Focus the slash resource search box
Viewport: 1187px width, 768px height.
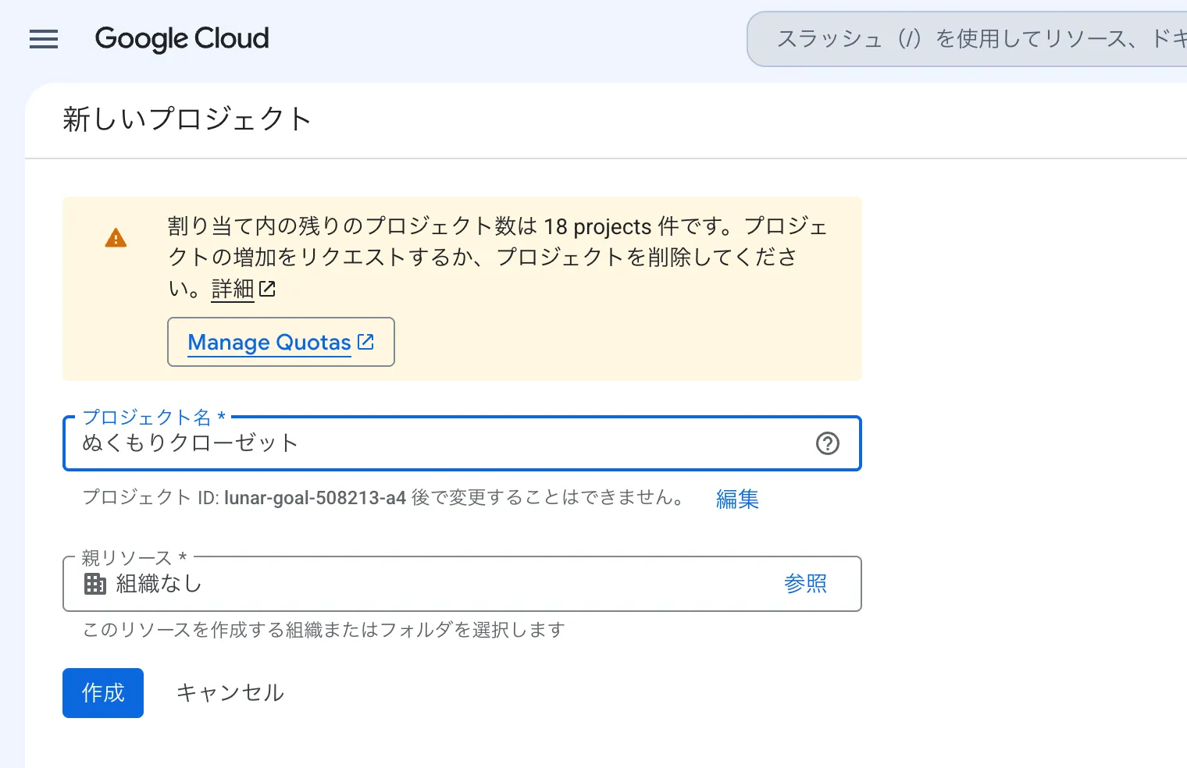click(x=967, y=39)
